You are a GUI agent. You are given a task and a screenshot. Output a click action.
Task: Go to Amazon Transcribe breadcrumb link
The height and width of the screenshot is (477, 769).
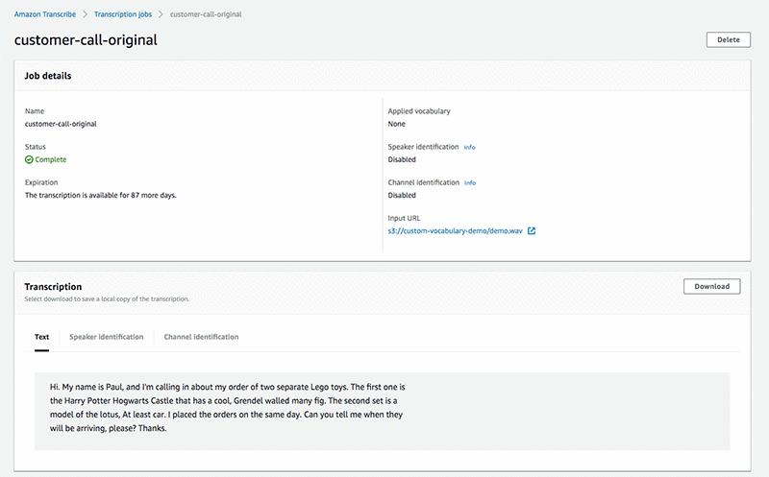[x=45, y=14]
